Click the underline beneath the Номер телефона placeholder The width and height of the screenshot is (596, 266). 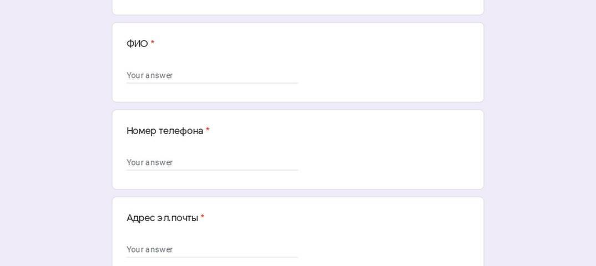(x=212, y=170)
